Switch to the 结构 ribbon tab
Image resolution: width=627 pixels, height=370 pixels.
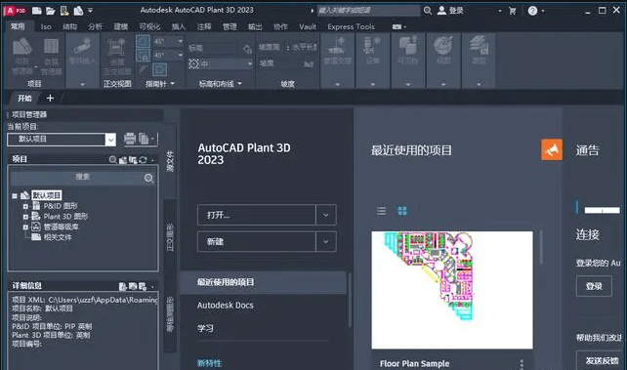pos(70,26)
